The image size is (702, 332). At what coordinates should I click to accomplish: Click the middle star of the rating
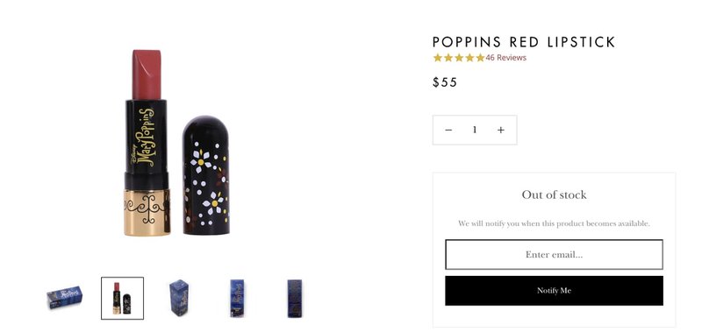pos(459,58)
